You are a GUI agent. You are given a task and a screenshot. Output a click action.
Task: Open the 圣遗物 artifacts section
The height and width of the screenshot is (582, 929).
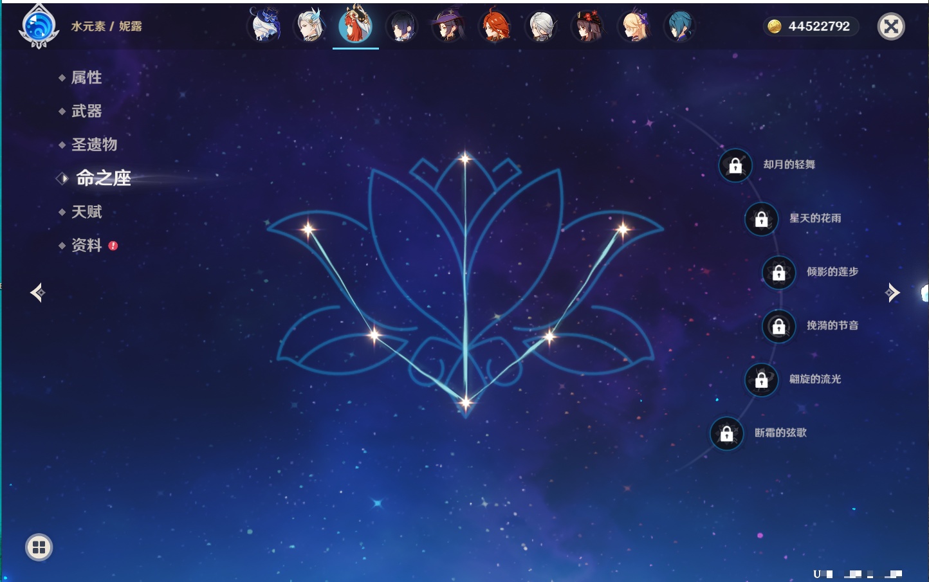(x=94, y=145)
